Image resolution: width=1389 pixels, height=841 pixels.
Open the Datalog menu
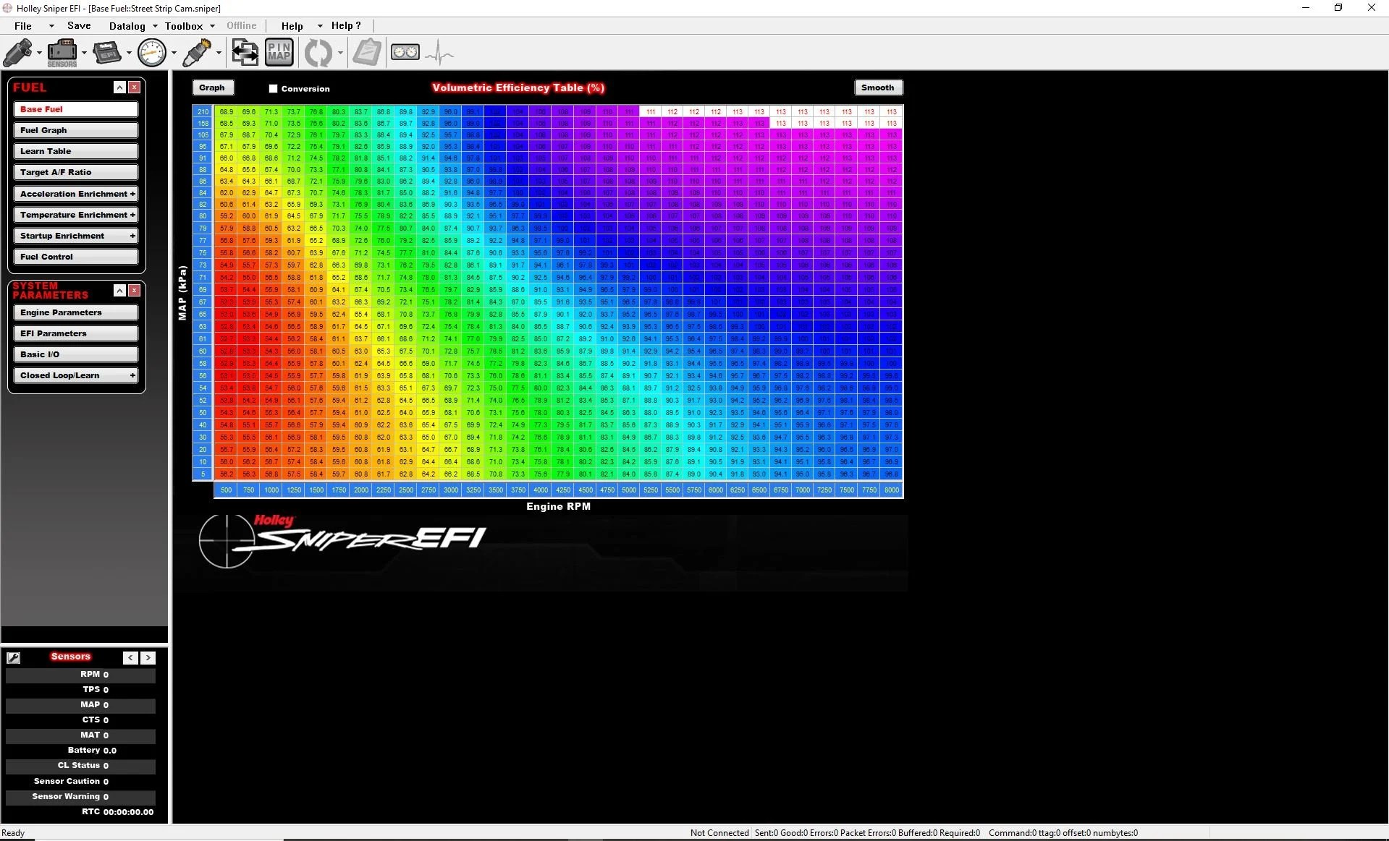coord(127,26)
